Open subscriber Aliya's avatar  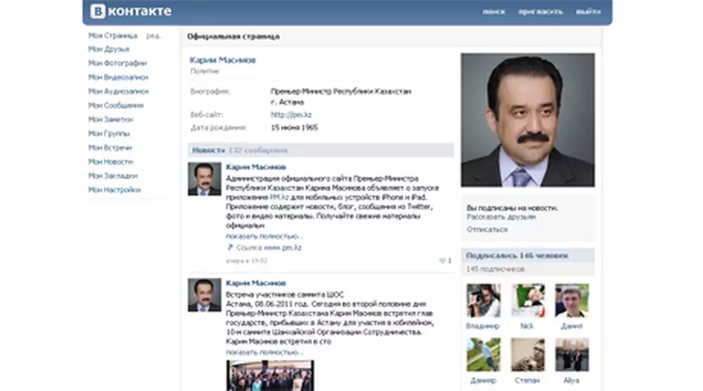(x=572, y=354)
